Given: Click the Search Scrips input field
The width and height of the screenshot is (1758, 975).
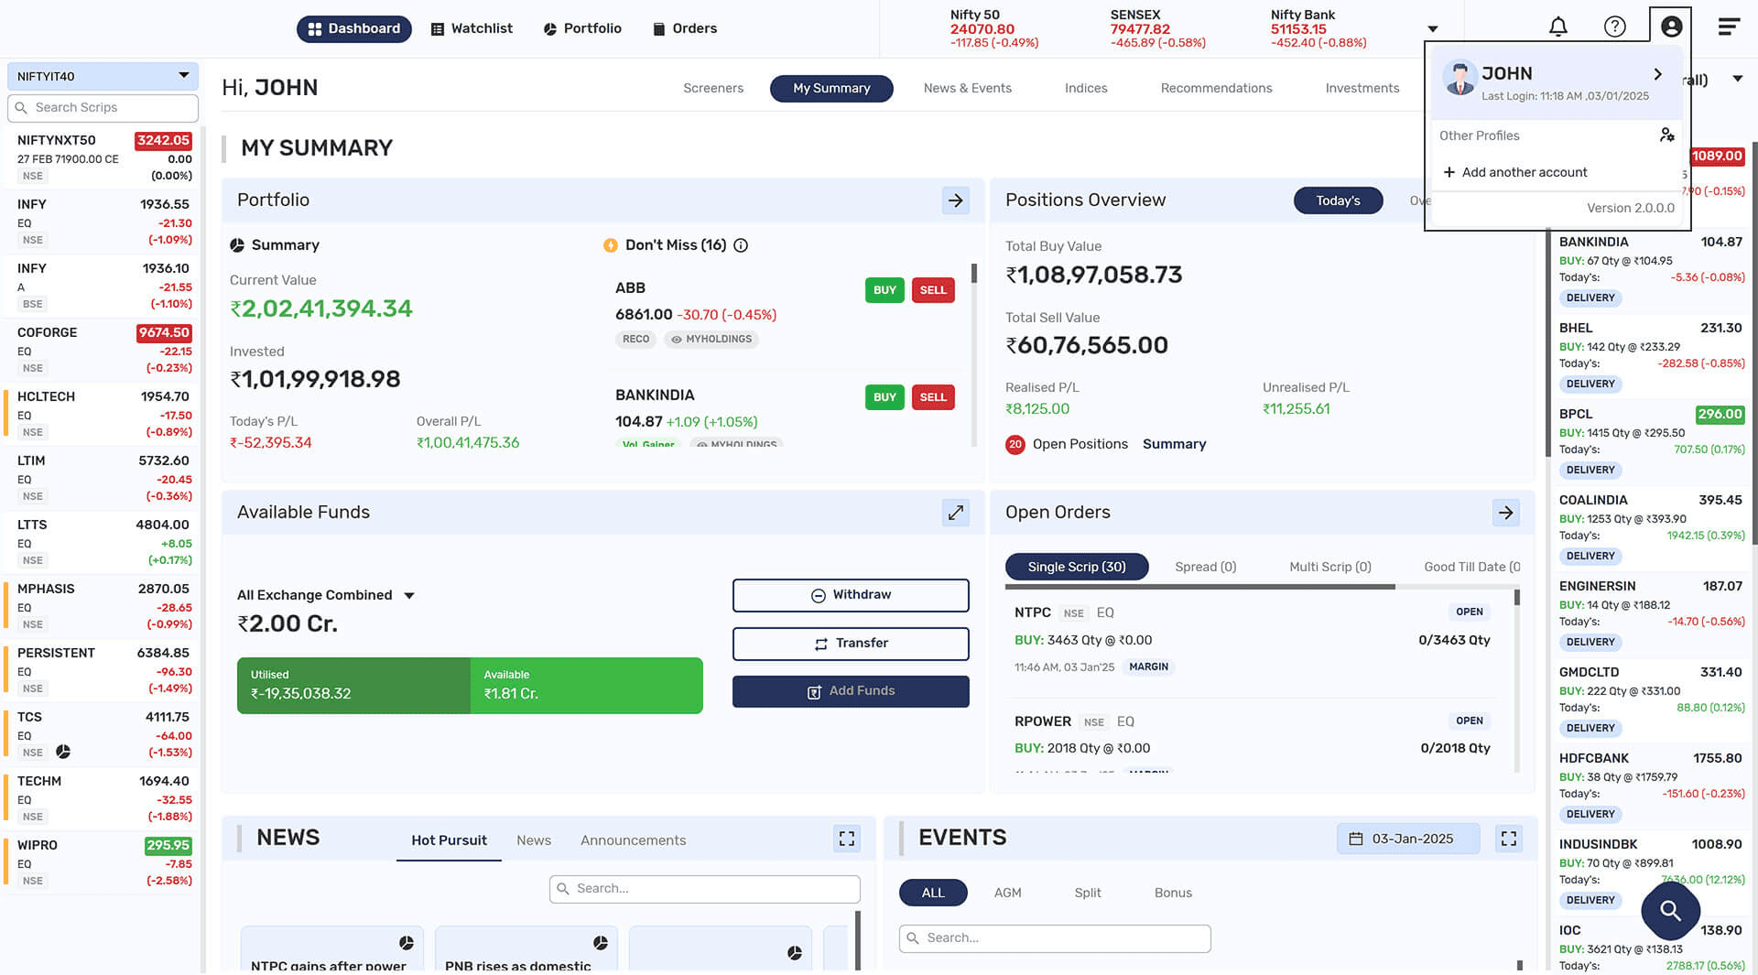Looking at the screenshot, I should 103,108.
